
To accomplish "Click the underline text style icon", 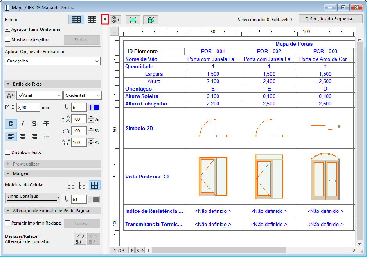I will (x=34, y=124).
